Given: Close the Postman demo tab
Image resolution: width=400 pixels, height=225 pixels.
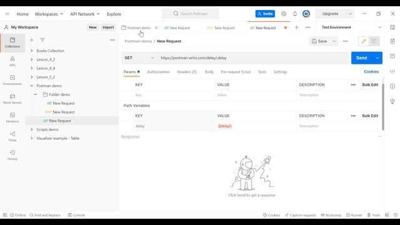Looking at the screenshot, I should [x=156, y=27].
